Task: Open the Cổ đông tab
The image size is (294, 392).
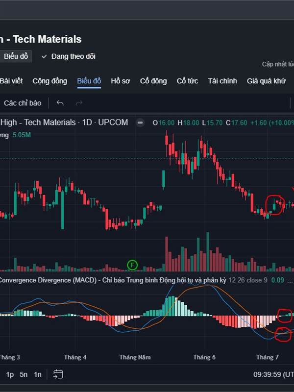Action: [153, 81]
